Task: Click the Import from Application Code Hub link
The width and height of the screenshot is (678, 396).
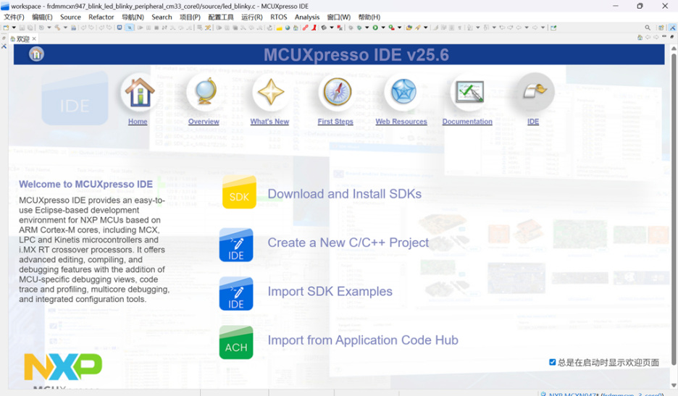Action: click(363, 340)
